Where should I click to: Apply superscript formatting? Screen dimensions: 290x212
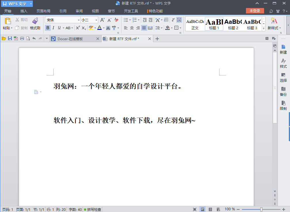click(x=78, y=28)
